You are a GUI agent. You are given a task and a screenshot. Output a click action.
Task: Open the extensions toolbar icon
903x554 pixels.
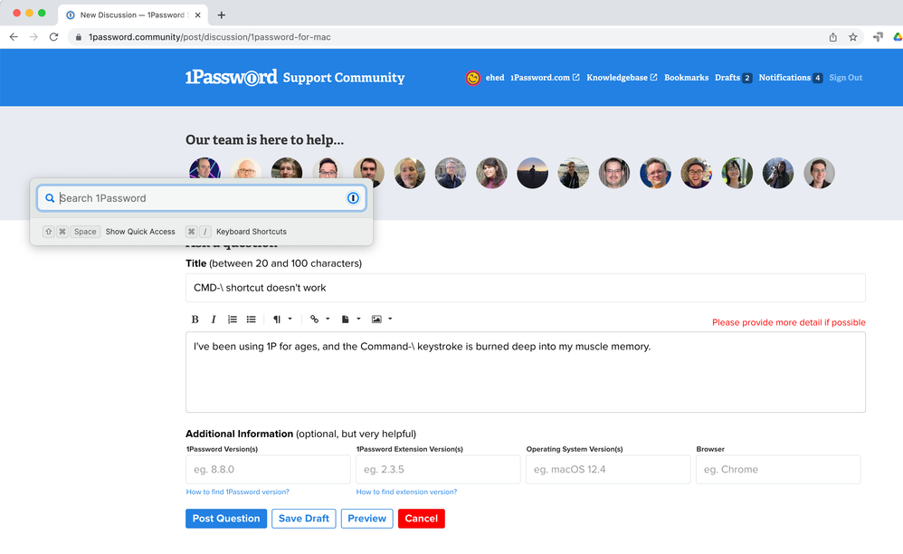878,37
